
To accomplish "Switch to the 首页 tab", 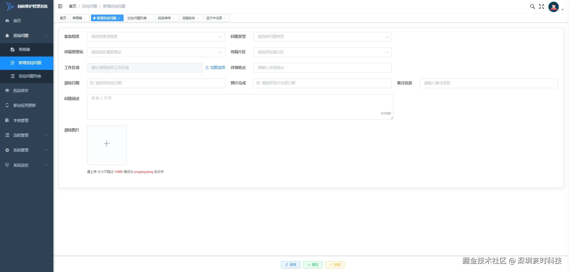I will tap(63, 18).
